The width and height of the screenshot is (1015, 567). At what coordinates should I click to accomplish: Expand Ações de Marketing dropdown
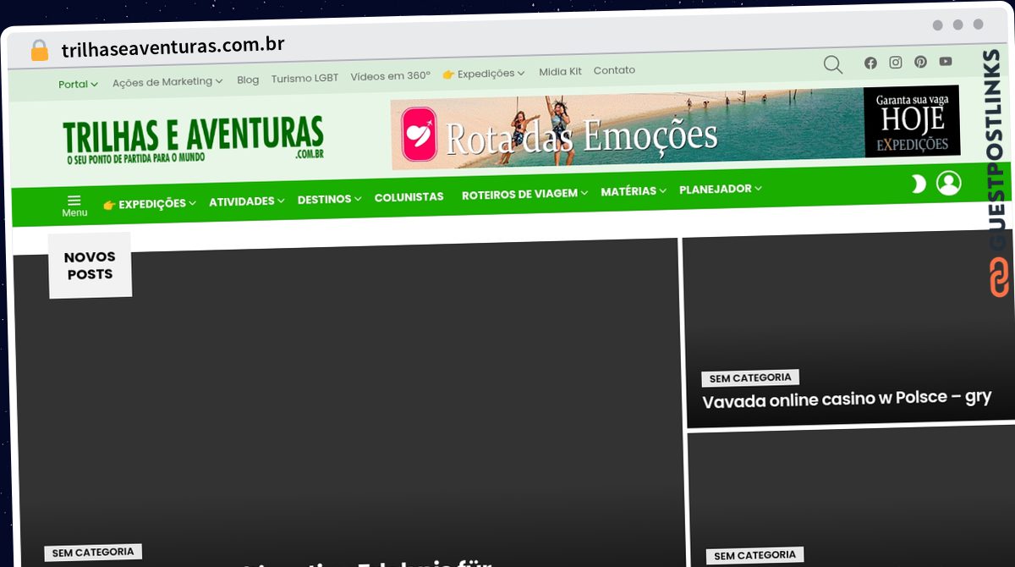pos(167,82)
